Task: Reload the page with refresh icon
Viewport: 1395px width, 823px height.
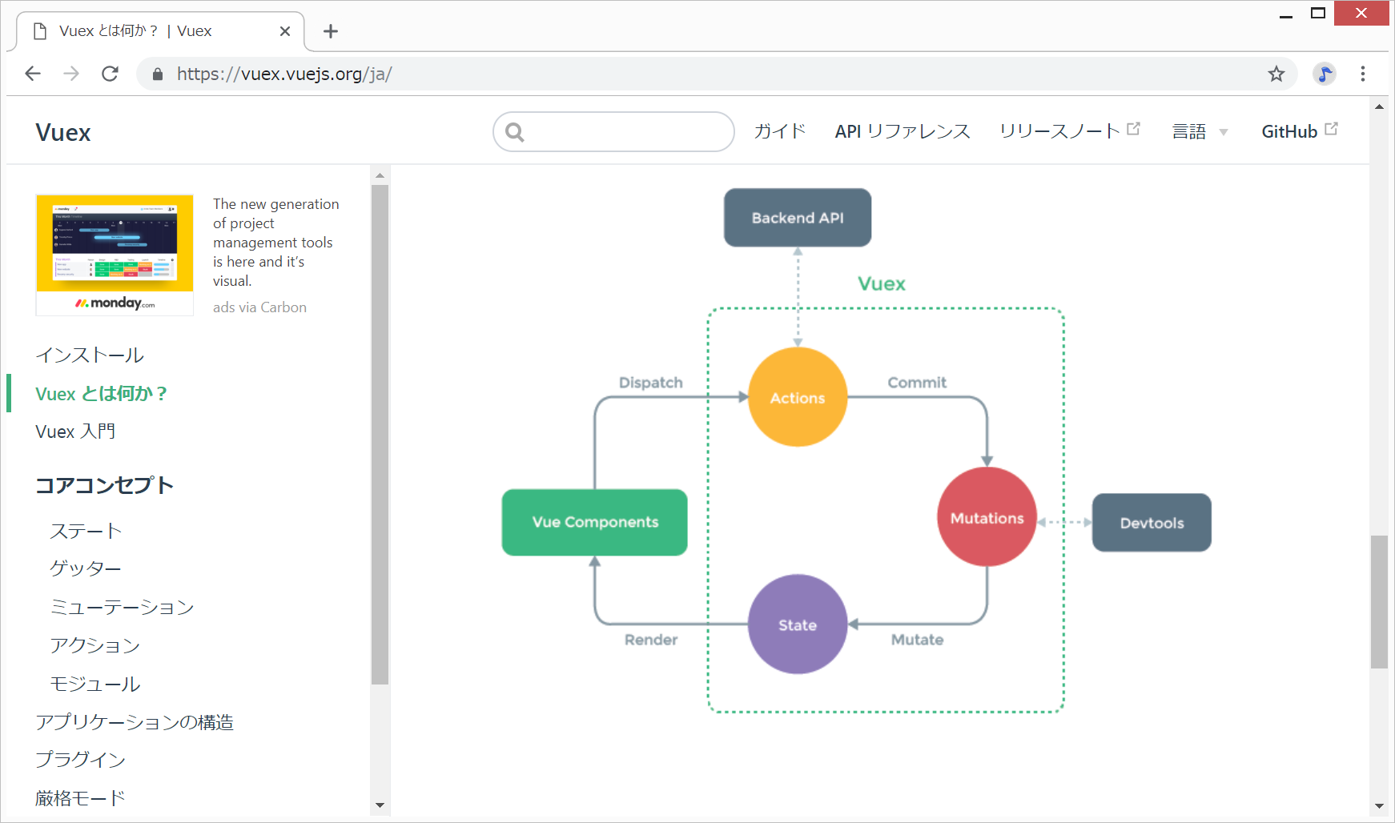Action: pos(110,74)
